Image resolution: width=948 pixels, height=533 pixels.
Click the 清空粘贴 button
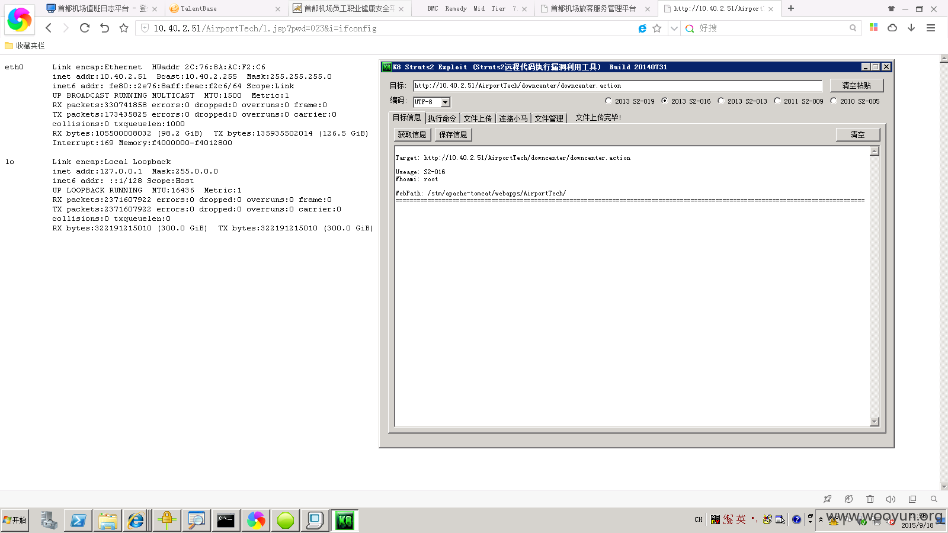[x=856, y=85]
